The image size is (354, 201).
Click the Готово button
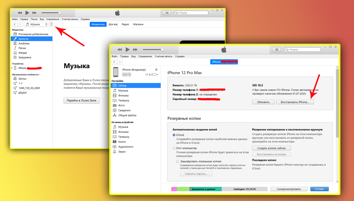pyautogui.click(x=319, y=189)
